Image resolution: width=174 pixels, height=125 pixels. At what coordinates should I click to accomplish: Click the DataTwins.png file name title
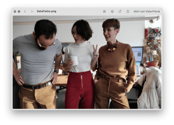click(x=46, y=11)
